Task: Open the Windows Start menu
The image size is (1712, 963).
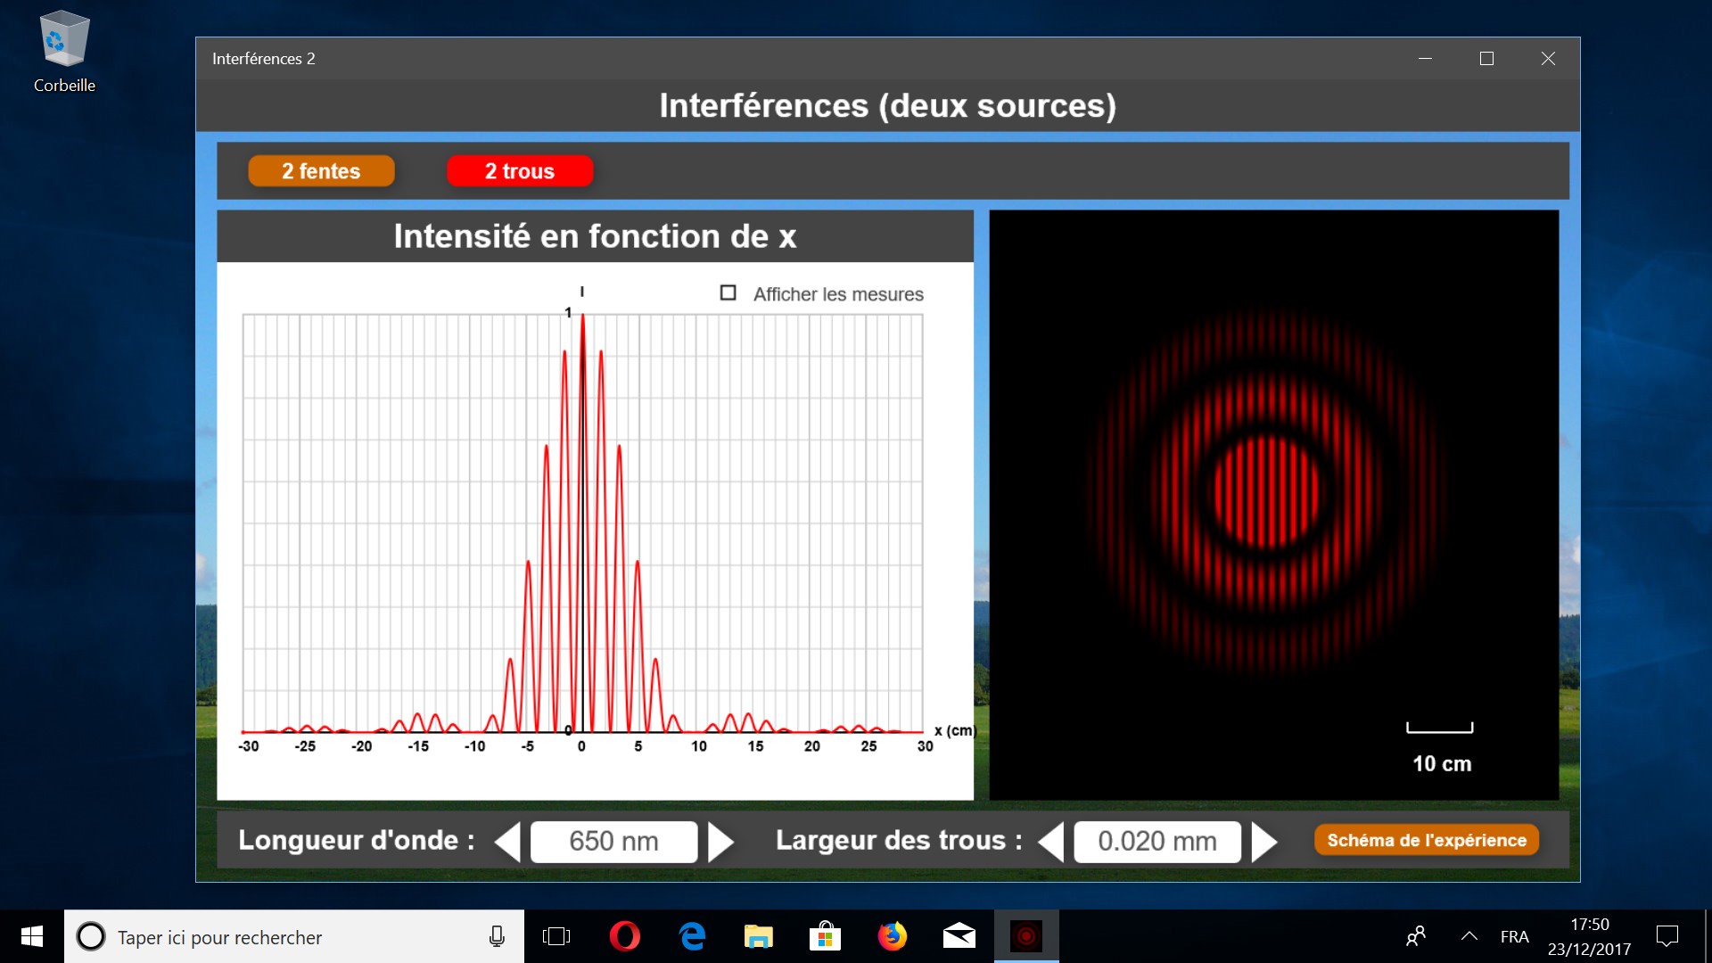Action: click(32, 936)
